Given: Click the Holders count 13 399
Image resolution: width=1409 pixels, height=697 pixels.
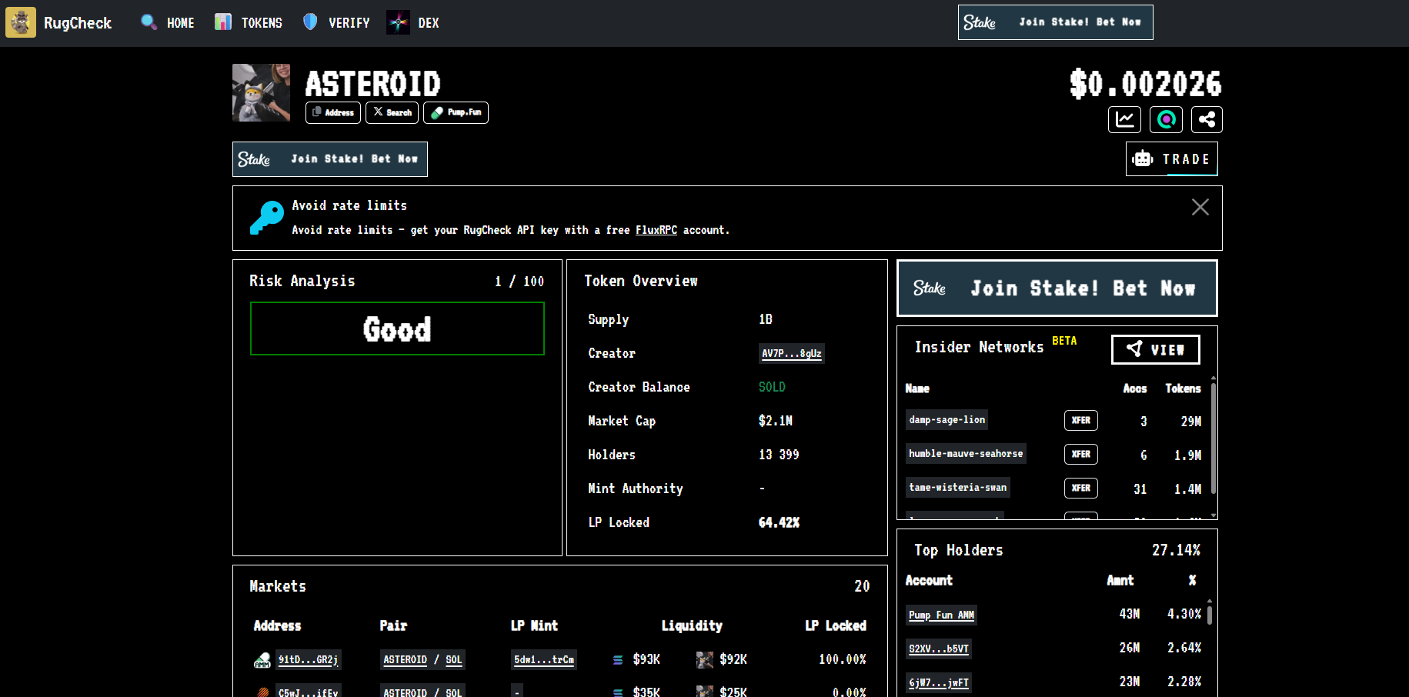Looking at the screenshot, I should (779, 455).
